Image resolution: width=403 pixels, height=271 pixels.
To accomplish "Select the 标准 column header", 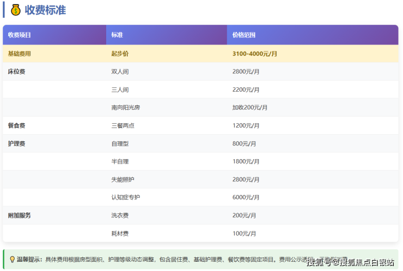I will coord(117,35).
